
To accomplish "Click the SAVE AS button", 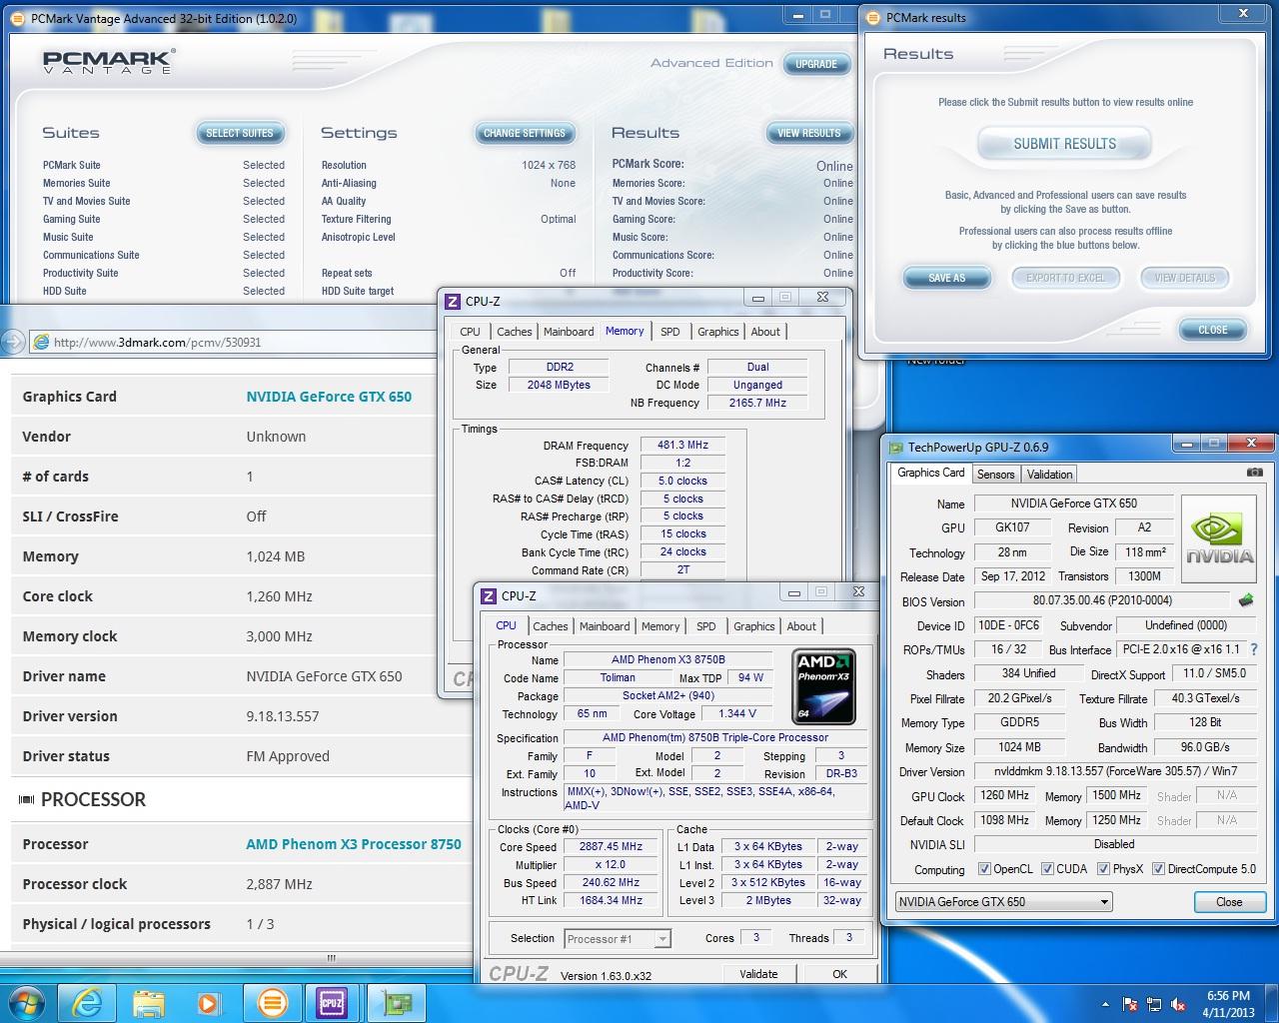I will point(946,278).
